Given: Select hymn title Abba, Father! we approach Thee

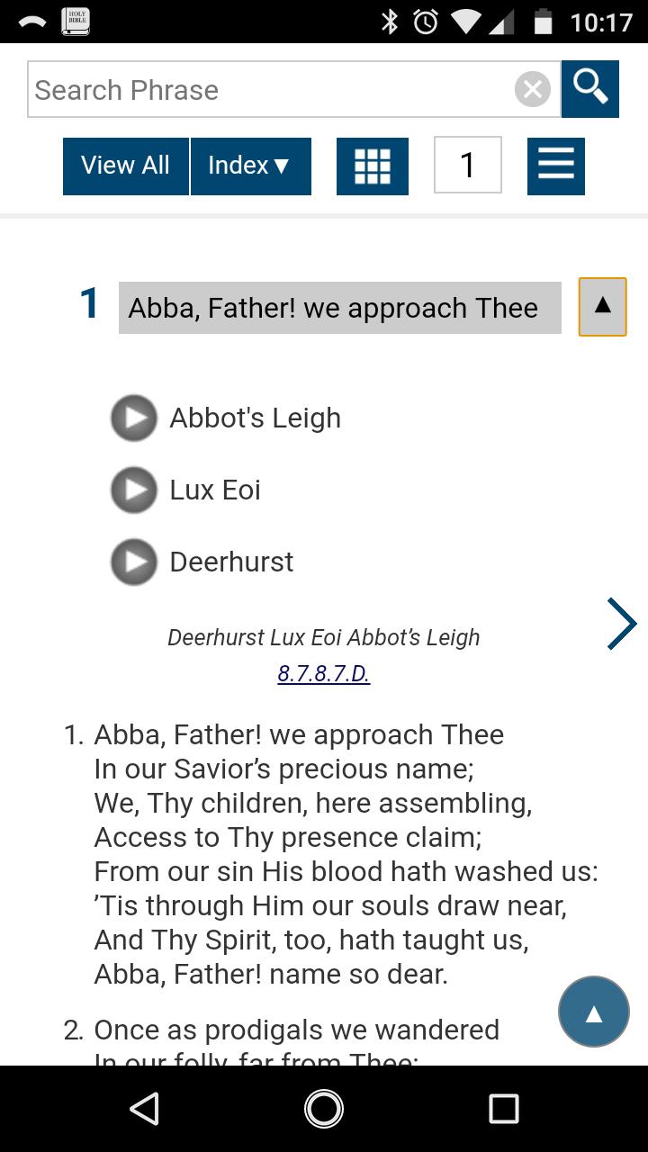Looking at the screenshot, I should (x=339, y=308).
